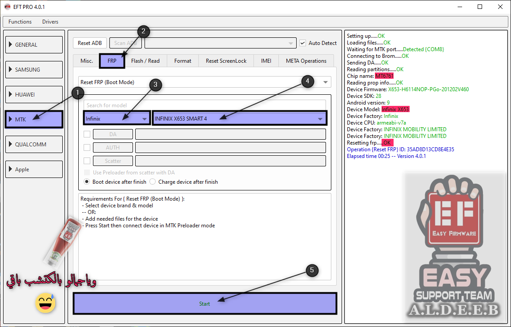Click the Search for model field
The width and height of the screenshot is (511, 327).
[x=205, y=105]
